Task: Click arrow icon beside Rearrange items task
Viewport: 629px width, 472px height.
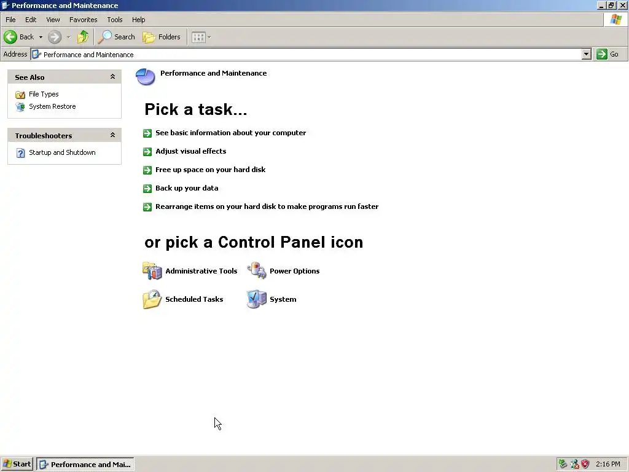Action: [x=147, y=207]
